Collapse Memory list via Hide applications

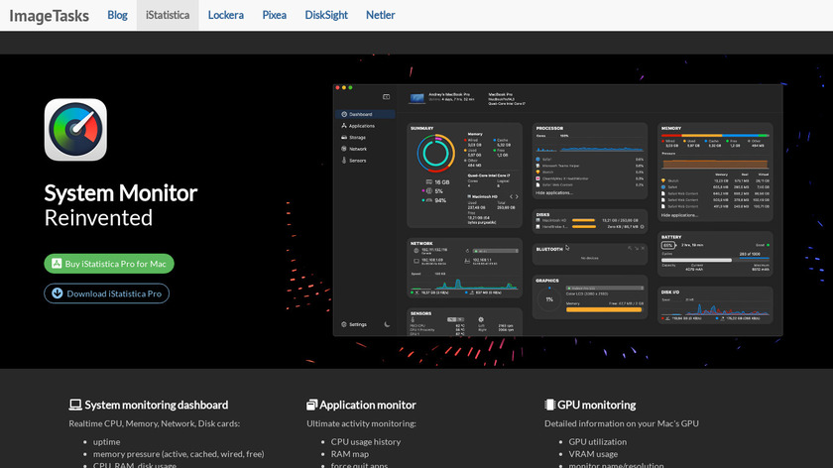[680, 214]
